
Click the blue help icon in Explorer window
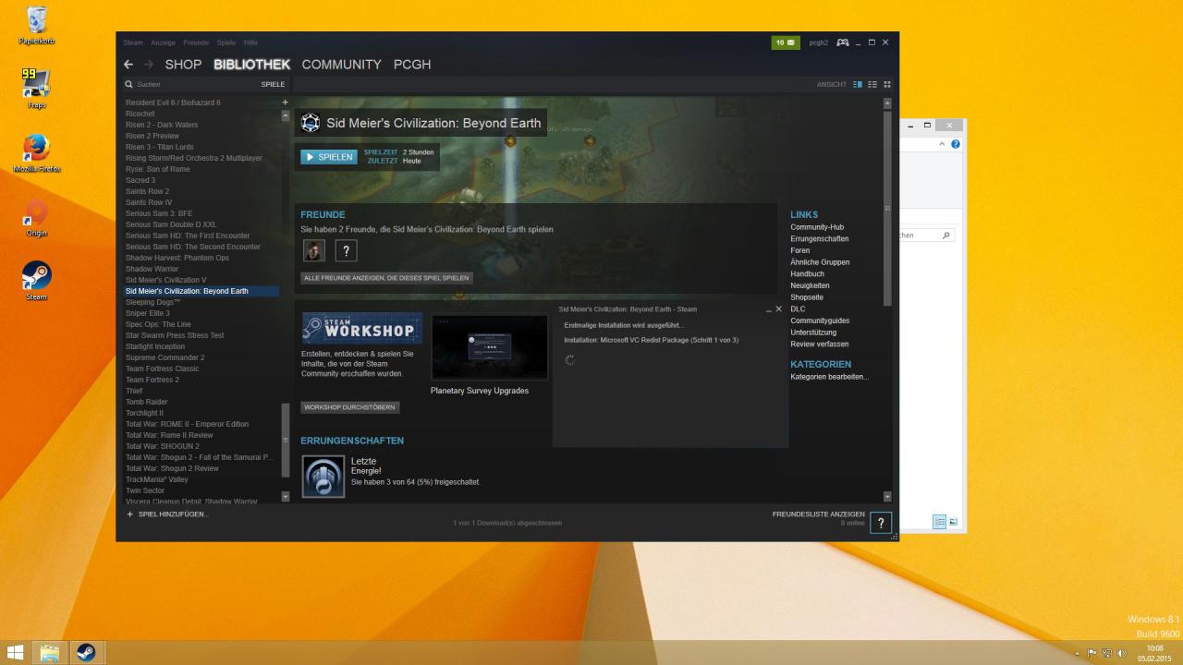coord(956,144)
